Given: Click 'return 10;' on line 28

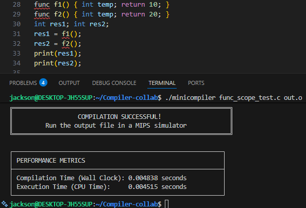Looking at the screenshot, I should point(141,5).
